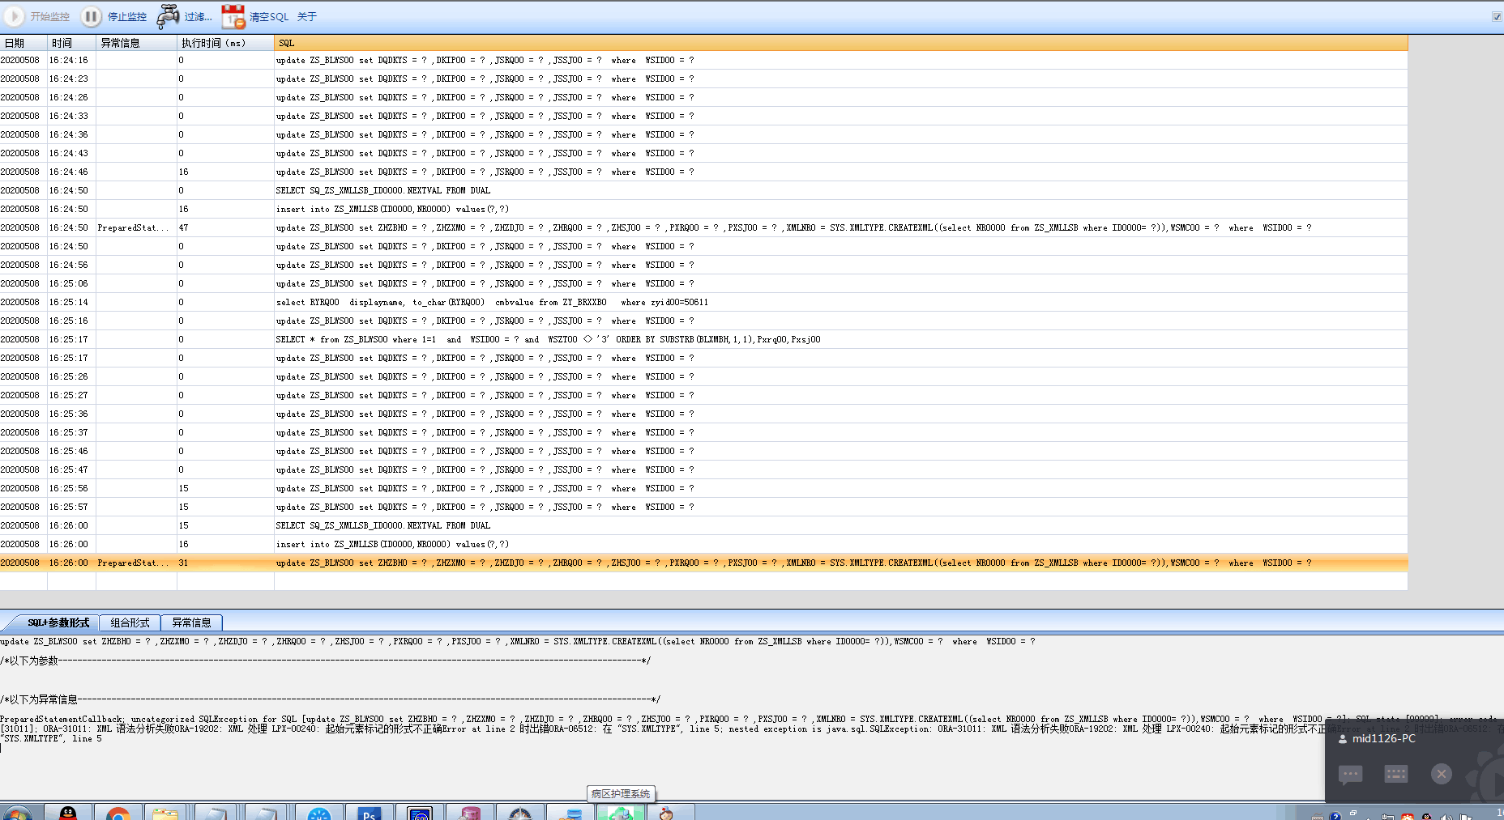Open the chat bubble icon in the mid1126-PC popup
The image size is (1504, 820).
(x=1350, y=774)
